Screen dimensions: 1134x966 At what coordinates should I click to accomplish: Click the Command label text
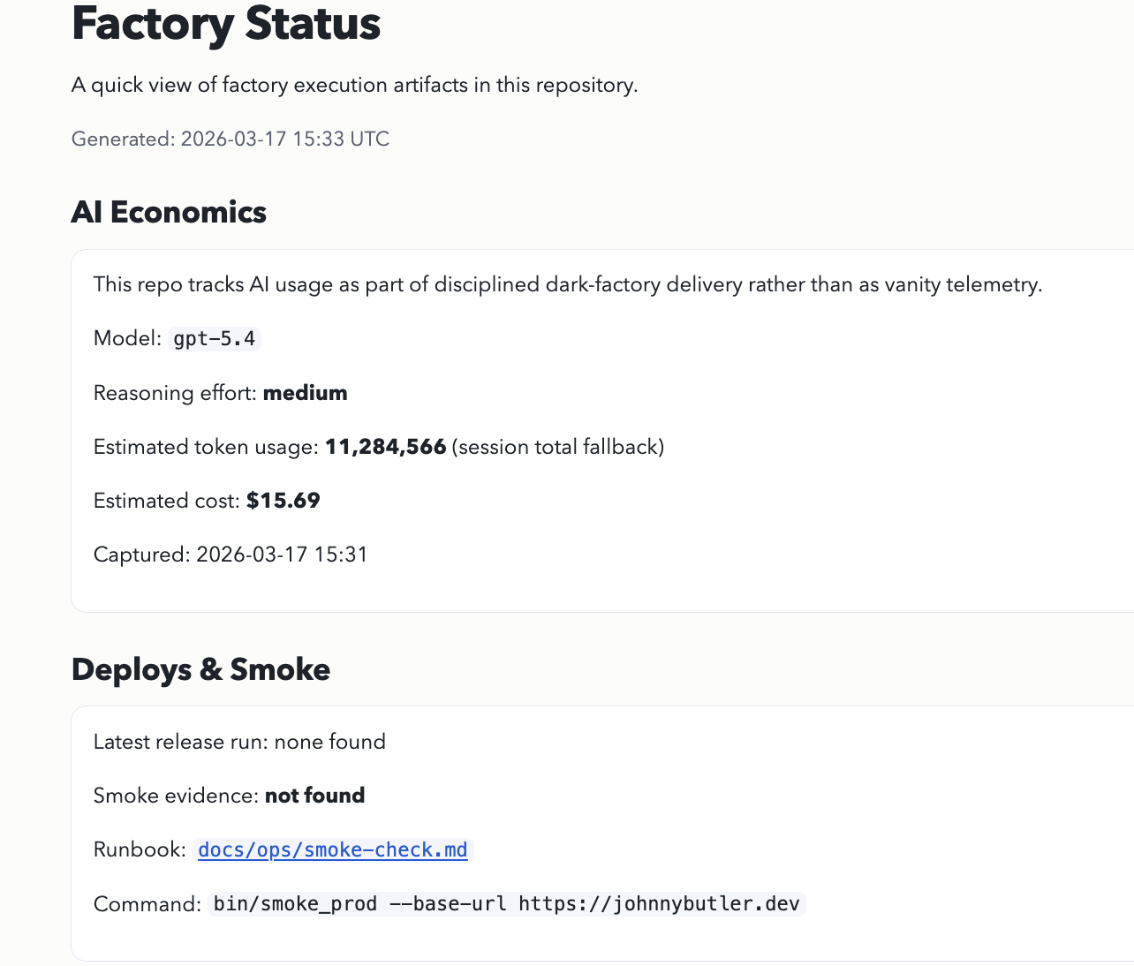147,904
